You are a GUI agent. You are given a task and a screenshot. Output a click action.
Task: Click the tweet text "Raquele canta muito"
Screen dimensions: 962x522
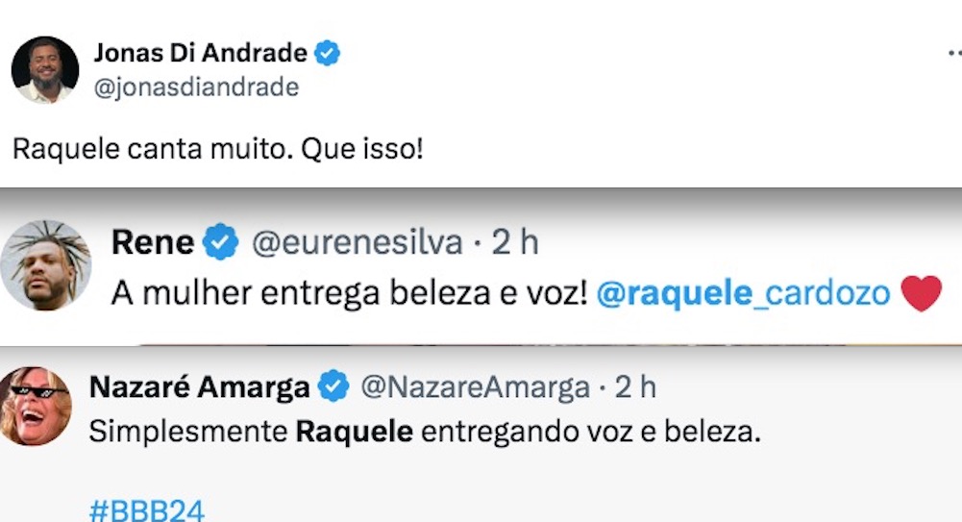[217, 151]
